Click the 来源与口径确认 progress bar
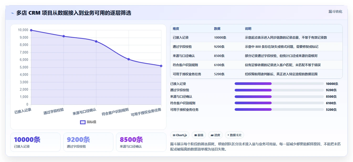Image resolution: width=353 pixels, height=162 pixels. click(x=279, y=96)
